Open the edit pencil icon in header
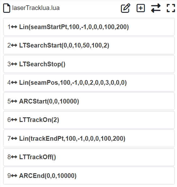The height and width of the screenshot is (187, 177). pyautogui.click(x=126, y=8)
